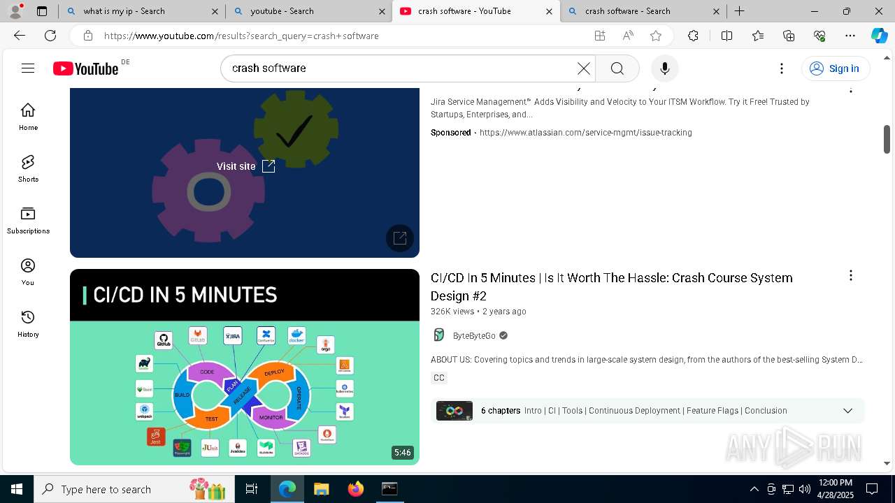The height and width of the screenshot is (503, 895).
Task: Click the CC closed captions badge
Action: click(439, 378)
